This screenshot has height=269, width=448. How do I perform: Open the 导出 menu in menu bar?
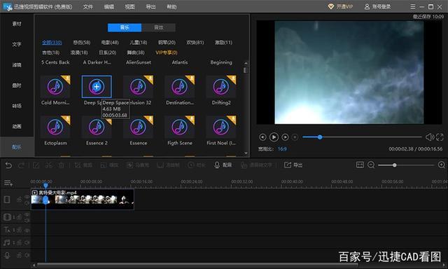pos(150,6)
